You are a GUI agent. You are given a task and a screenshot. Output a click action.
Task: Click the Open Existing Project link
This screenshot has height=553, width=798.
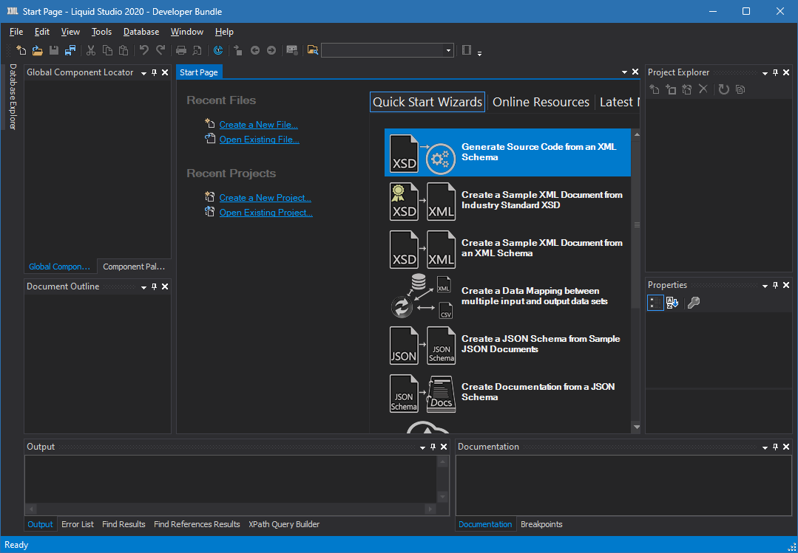pyautogui.click(x=266, y=213)
